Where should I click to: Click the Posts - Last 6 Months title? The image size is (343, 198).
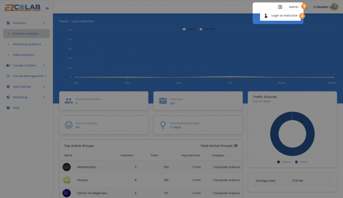point(76,21)
